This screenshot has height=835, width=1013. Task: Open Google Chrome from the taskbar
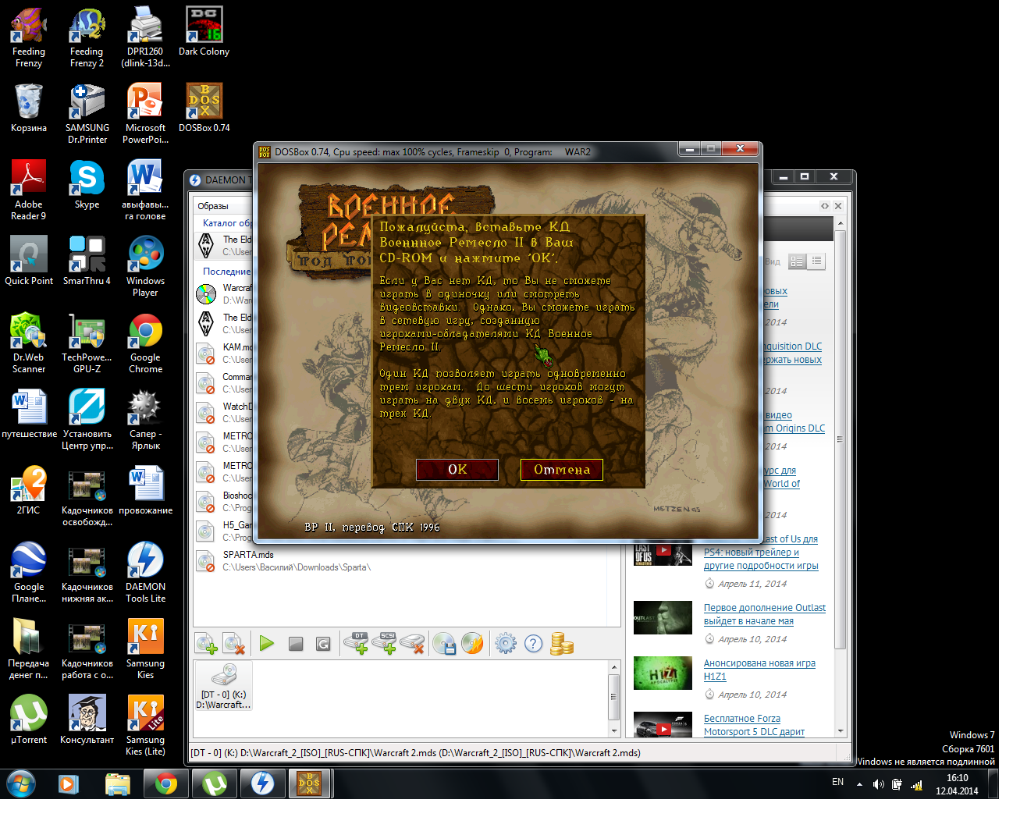pyautogui.click(x=165, y=783)
